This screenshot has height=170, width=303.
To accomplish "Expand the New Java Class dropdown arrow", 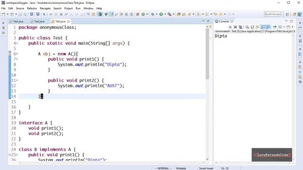I will 147,14.
